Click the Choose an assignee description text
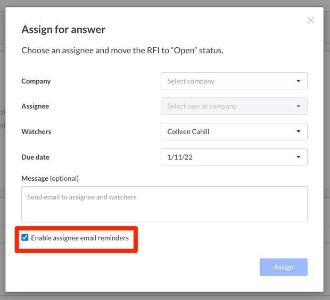This screenshot has height=300, width=330. (x=122, y=51)
